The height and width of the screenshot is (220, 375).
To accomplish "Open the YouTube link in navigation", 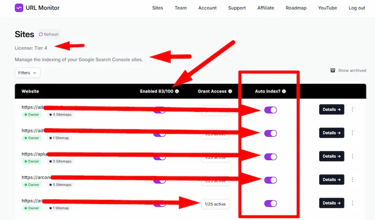I will point(327,8).
